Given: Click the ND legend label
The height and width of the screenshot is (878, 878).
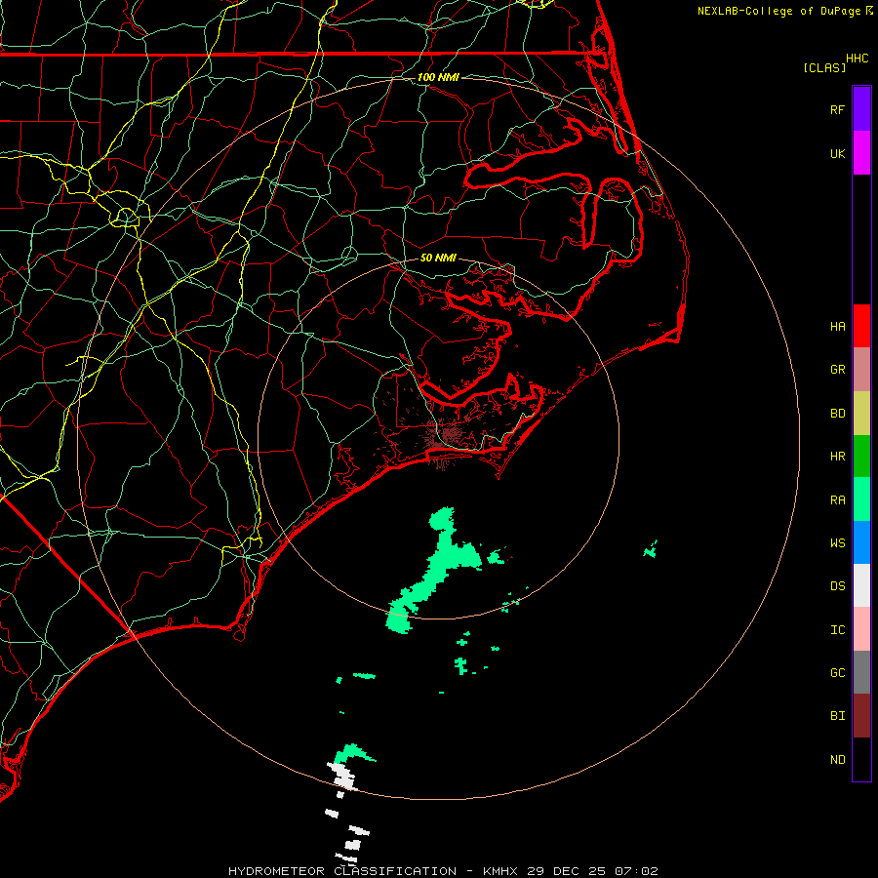Looking at the screenshot, I should pos(837,760).
